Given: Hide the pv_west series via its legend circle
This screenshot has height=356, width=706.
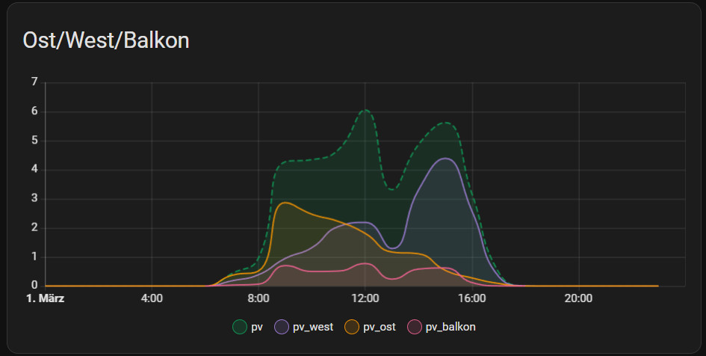Looking at the screenshot, I should pos(282,327).
